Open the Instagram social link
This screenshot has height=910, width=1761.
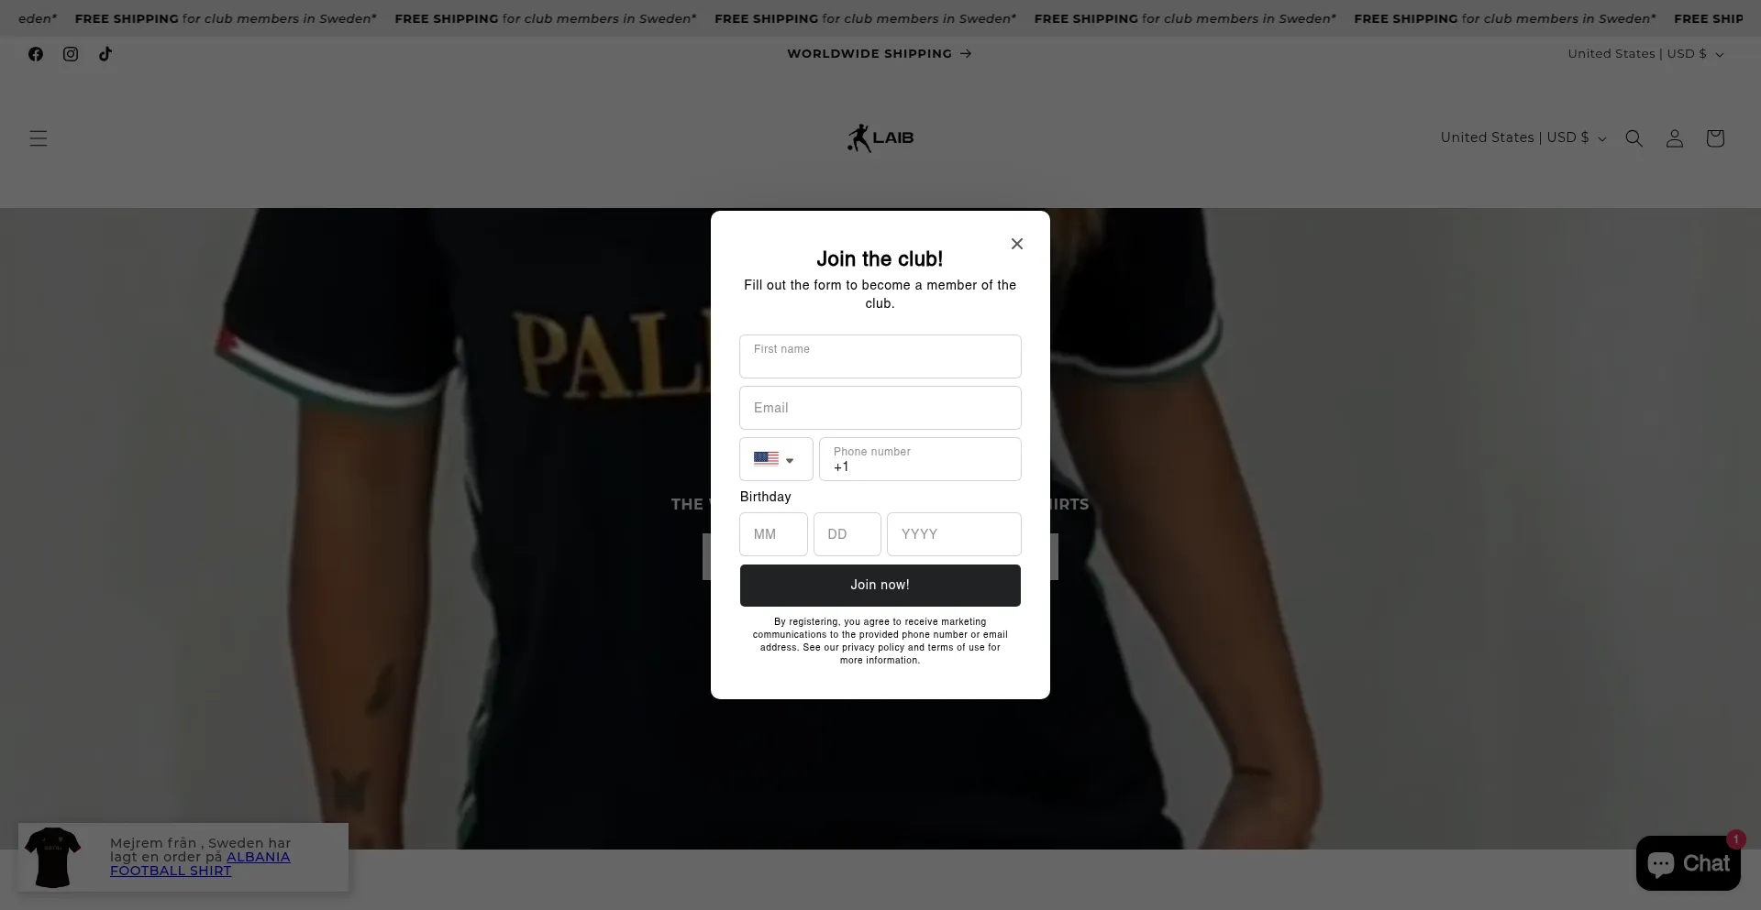(71, 54)
